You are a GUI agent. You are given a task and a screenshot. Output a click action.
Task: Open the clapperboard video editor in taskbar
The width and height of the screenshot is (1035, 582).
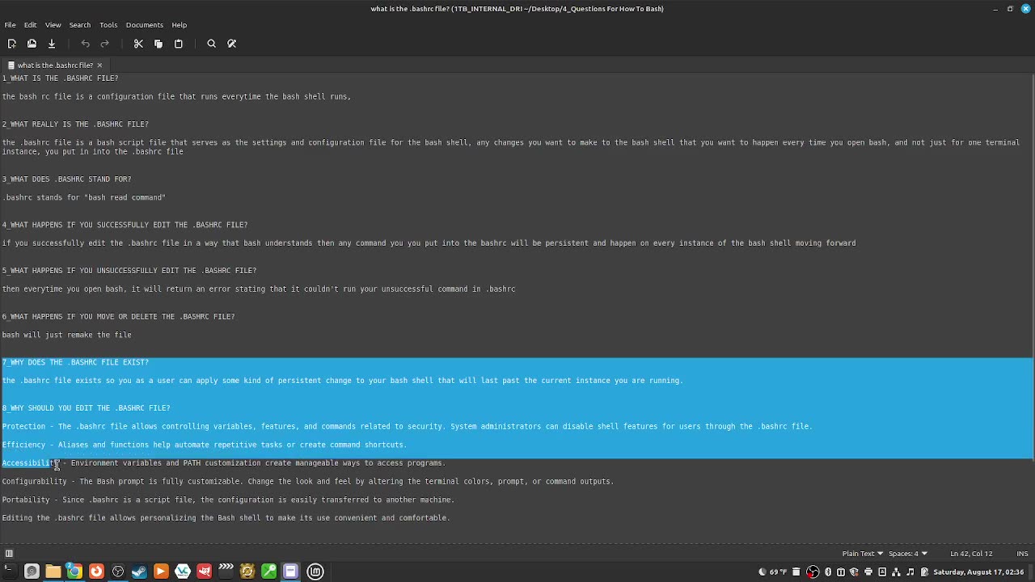[x=226, y=571]
